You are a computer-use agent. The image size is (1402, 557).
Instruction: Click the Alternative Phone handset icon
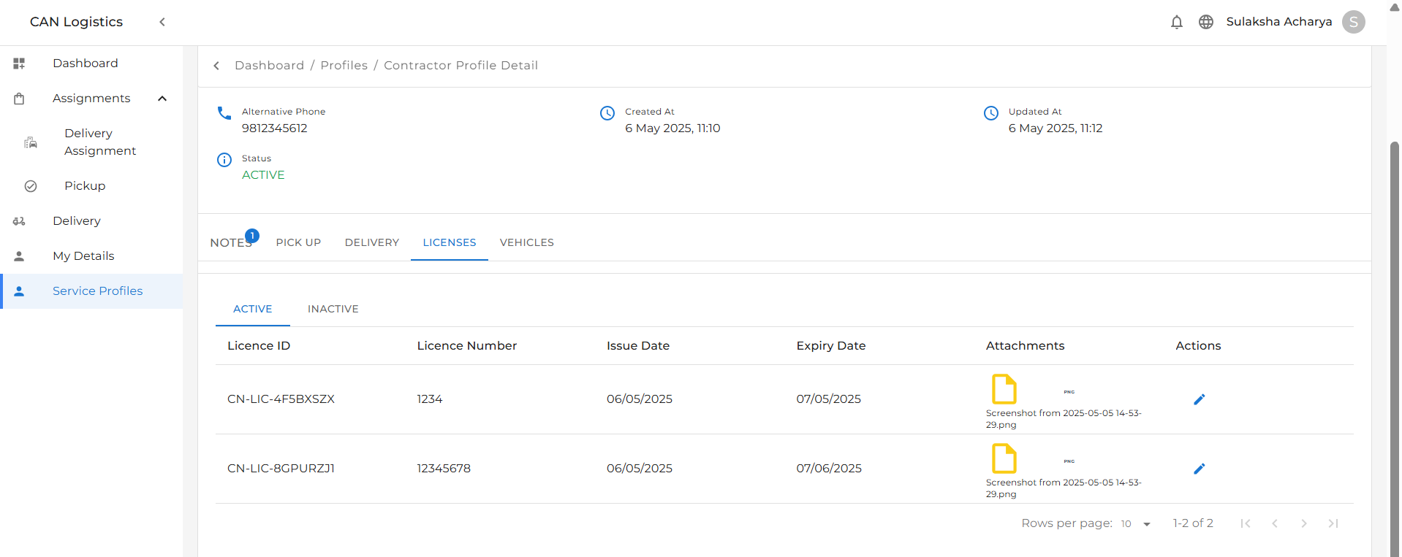coord(224,112)
